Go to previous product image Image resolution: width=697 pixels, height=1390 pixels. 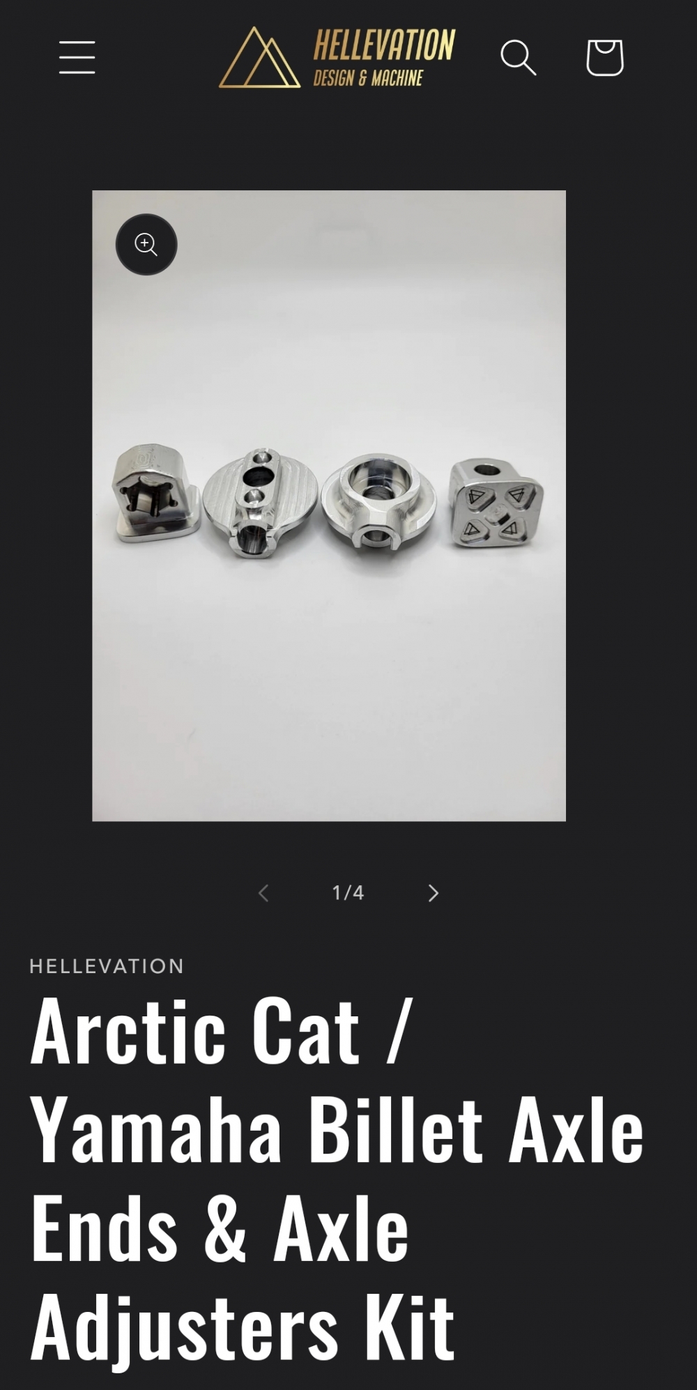pos(263,893)
